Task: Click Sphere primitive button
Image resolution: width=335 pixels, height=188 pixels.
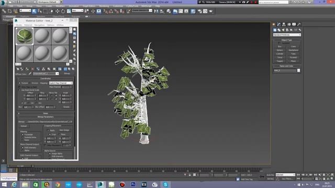Action: (x=280, y=50)
